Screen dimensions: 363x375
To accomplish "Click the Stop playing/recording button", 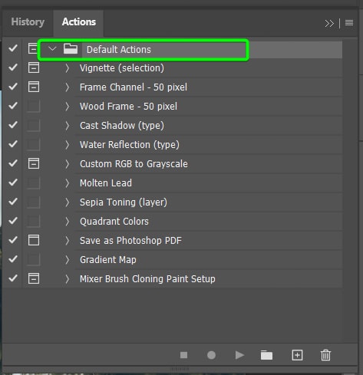I will [x=183, y=355].
